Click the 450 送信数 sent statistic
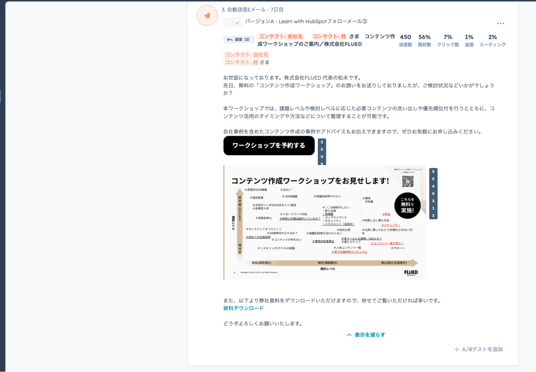536x372 pixels. tap(405, 40)
